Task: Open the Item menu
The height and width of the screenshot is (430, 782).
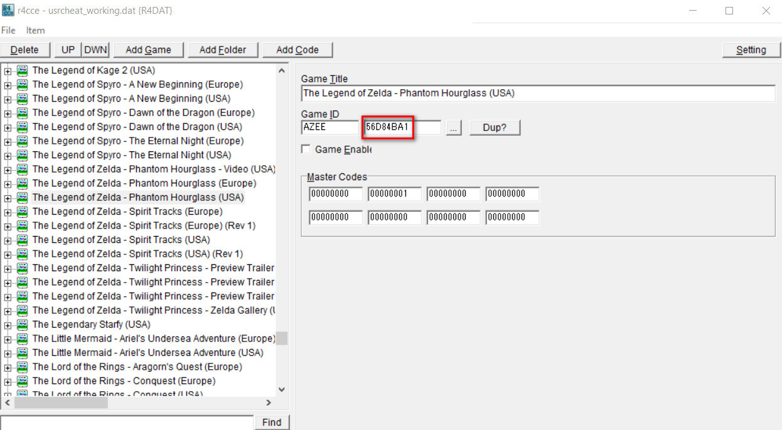Action: (x=35, y=30)
